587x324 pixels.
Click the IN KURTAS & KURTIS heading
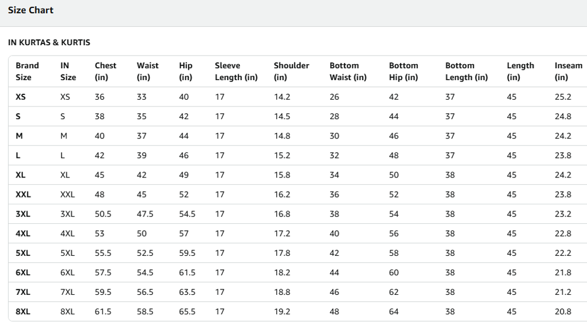pyautogui.click(x=49, y=42)
